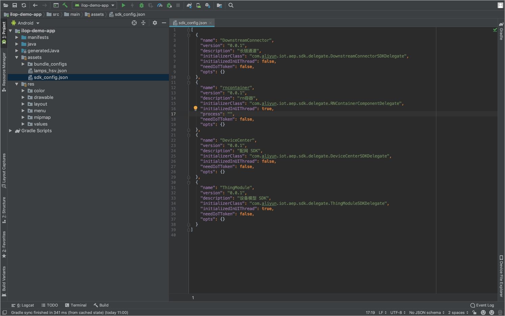Image resolution: width=505 pixels, height=316 pixels.
Task: Click Attach Debugger to Android Process icon
Action: [169, 5]
